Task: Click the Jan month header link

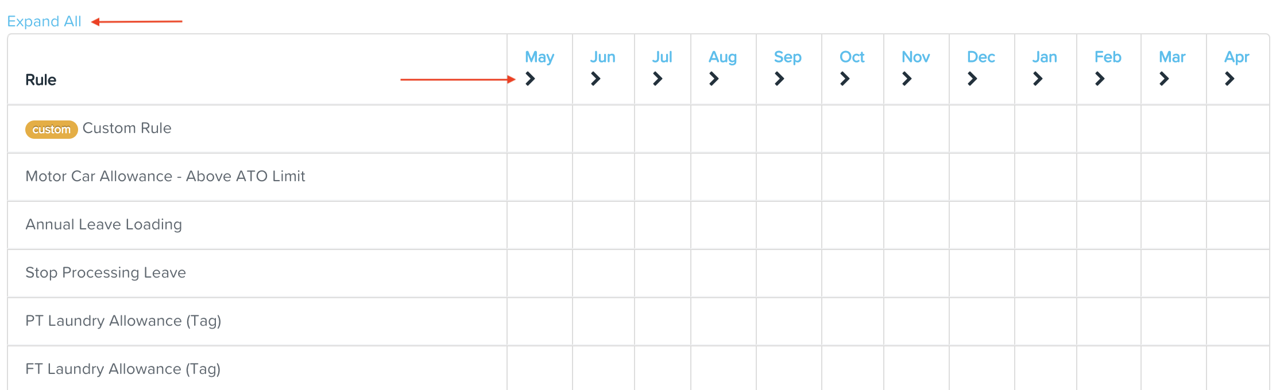Action: 1045,57
